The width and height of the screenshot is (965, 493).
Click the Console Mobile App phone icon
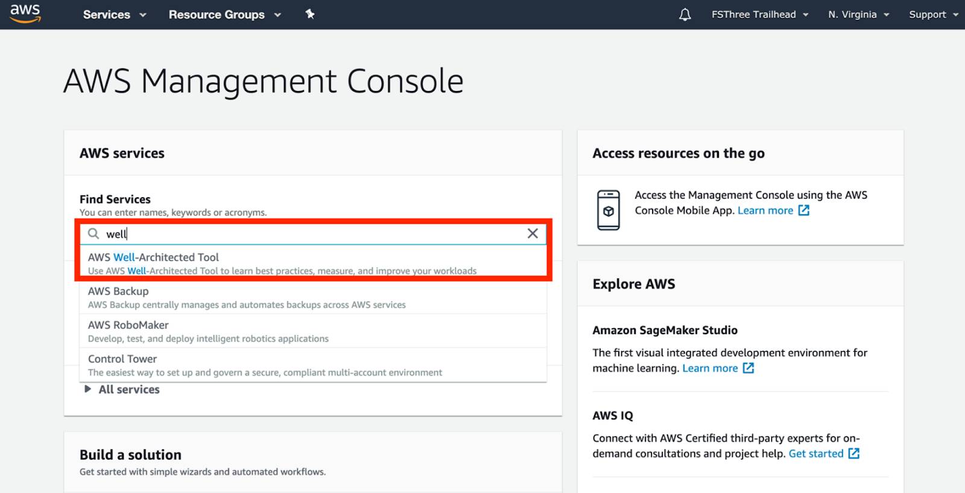tap(608, 209)
